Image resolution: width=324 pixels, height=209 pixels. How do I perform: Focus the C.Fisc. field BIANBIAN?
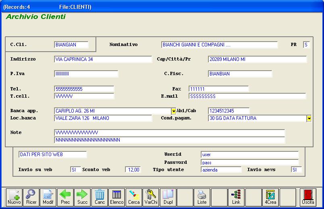click(240, 74)
